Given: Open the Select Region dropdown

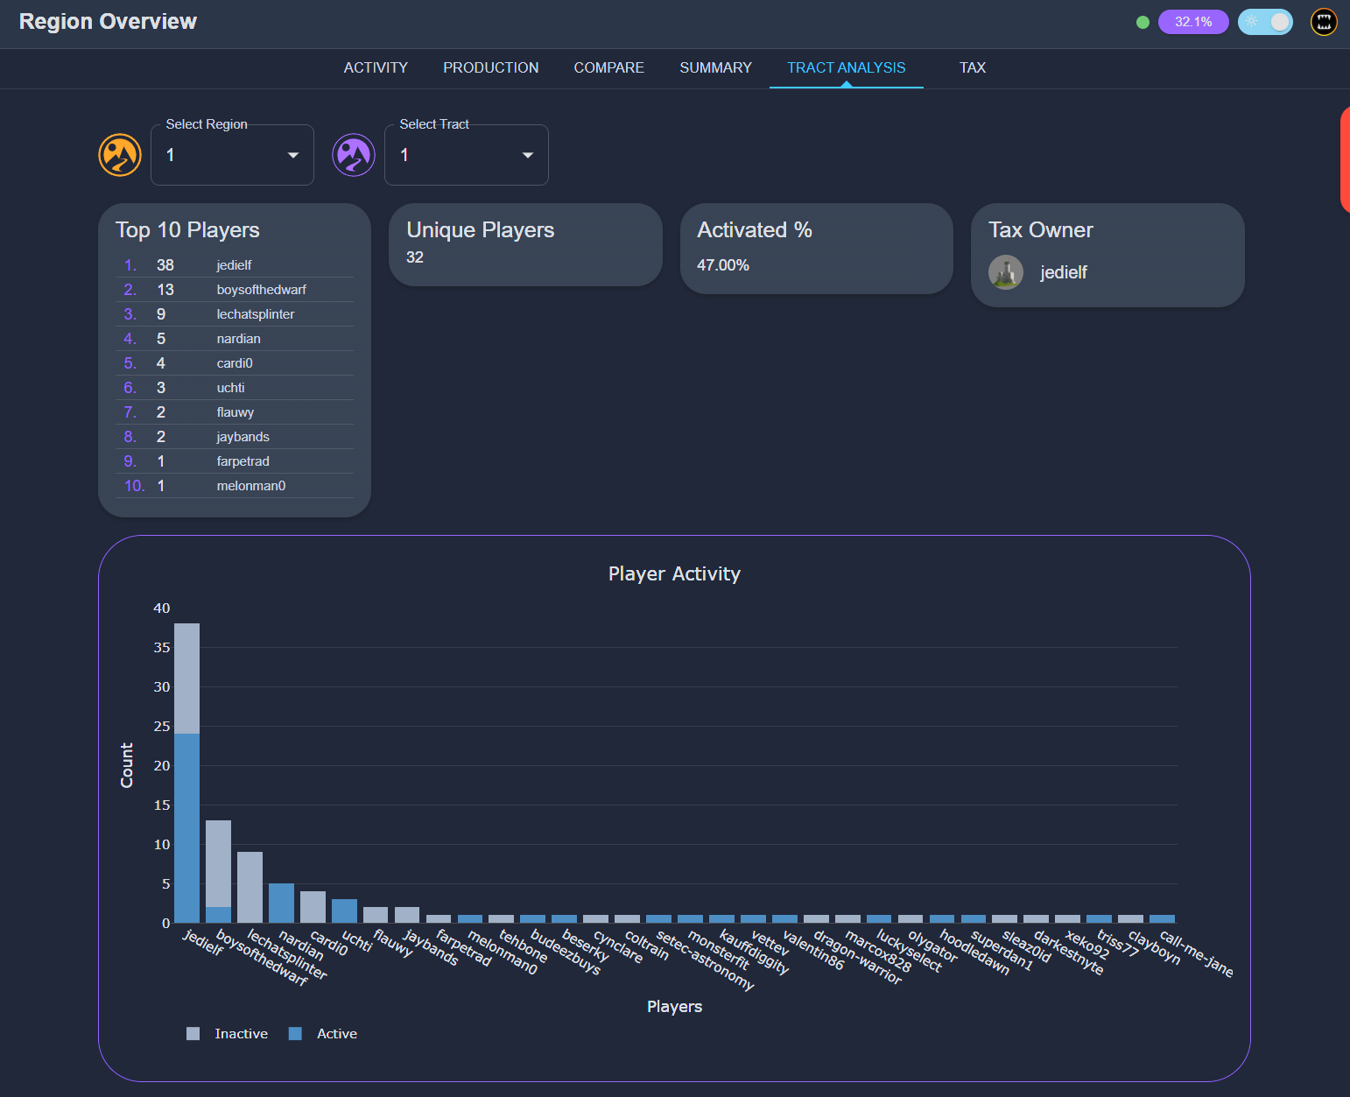Looking at the screenshot, I should click(x=232, y=155).
